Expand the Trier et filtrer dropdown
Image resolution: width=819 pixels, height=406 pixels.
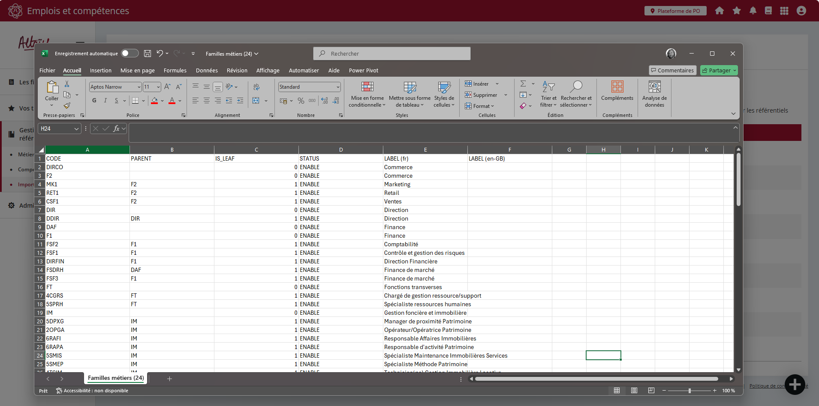coord(548,95)
